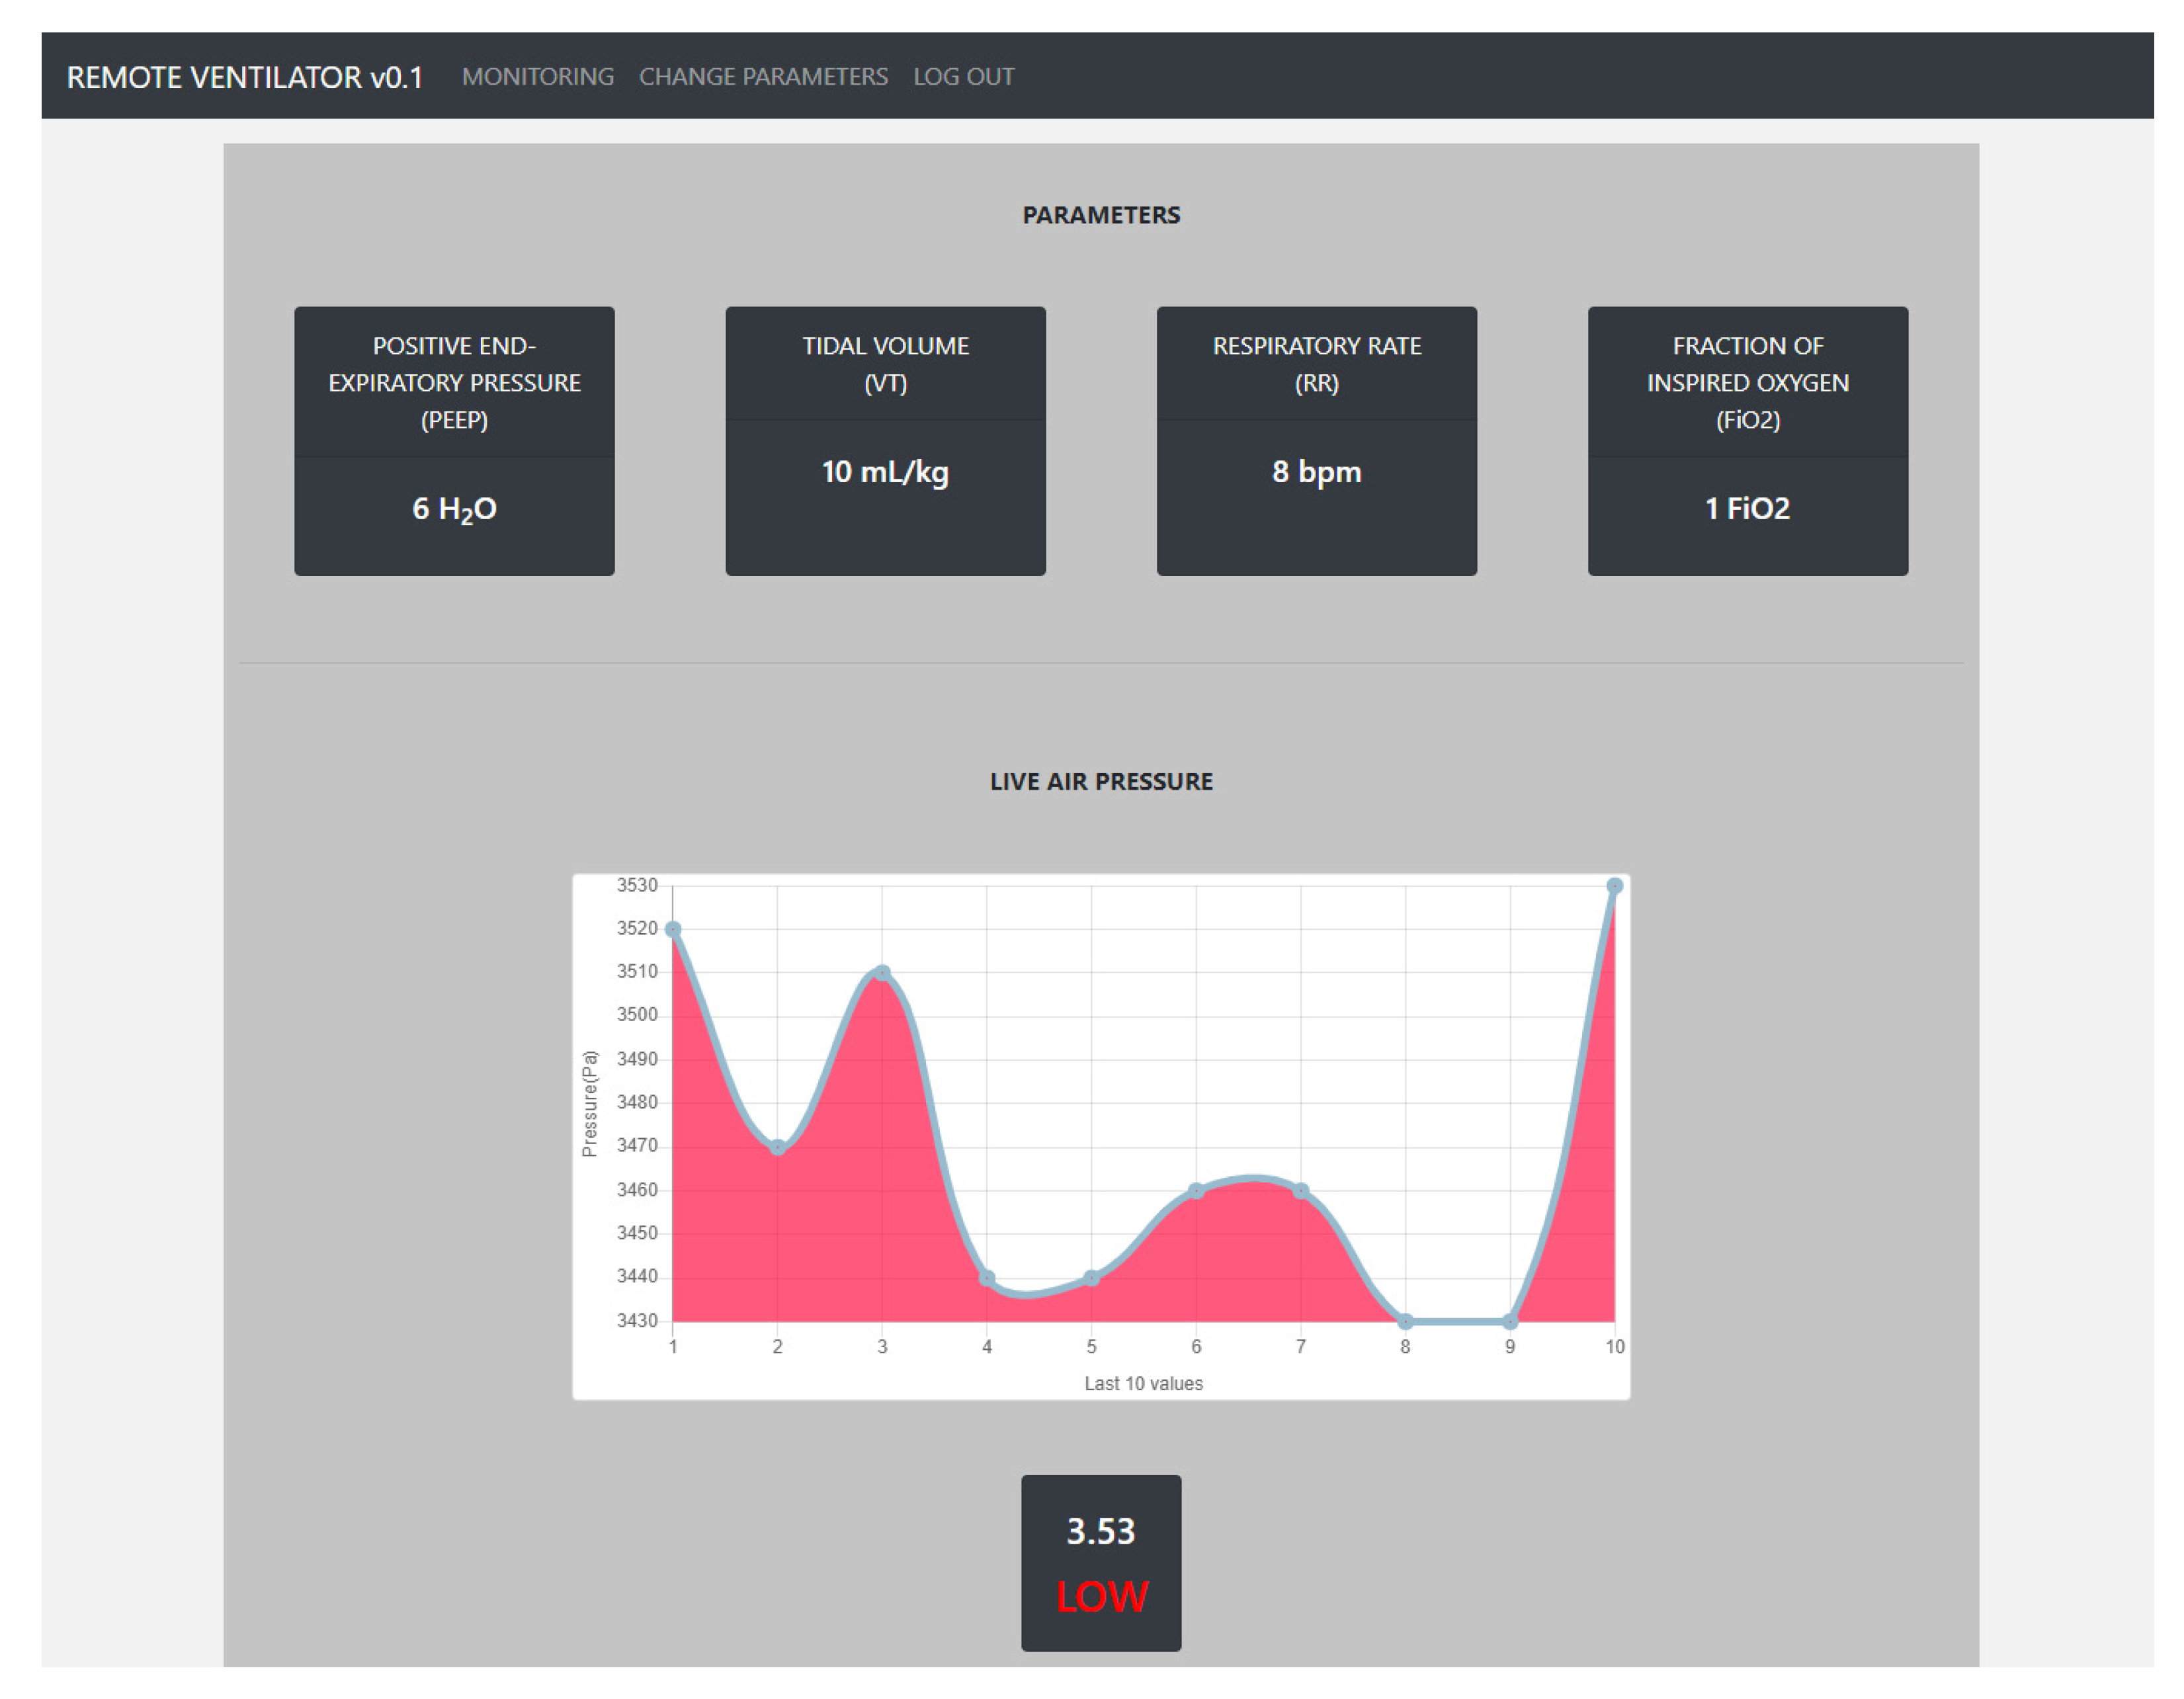
Task: Select the Tidal Volume card
Action: 885,441
